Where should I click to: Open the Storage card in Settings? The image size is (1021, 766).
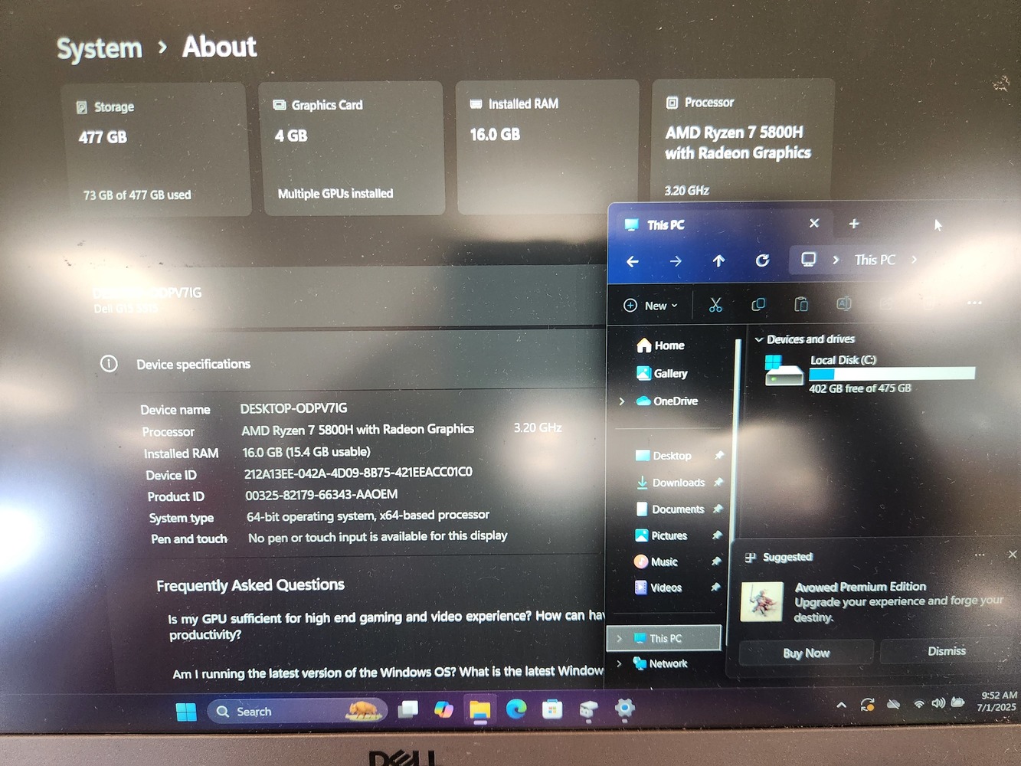tap(156, 150)
